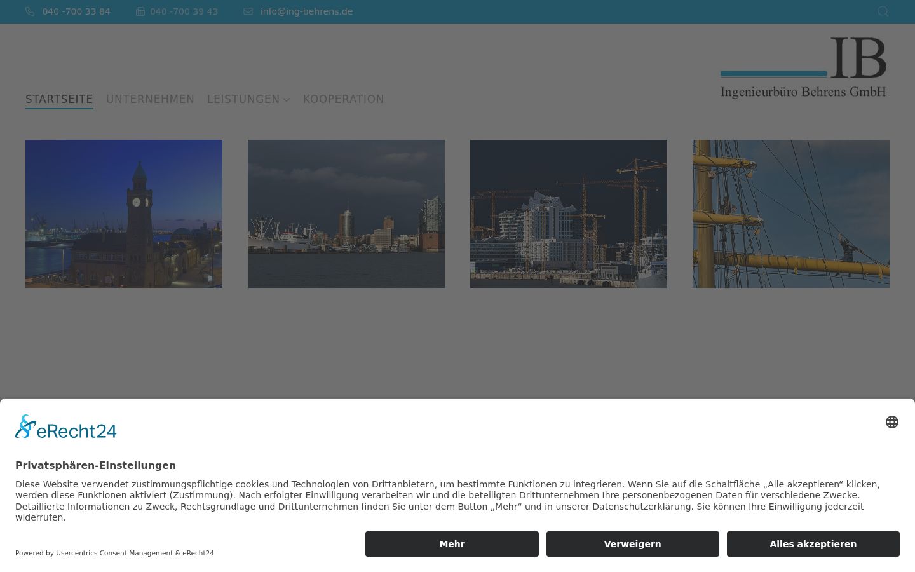Click the eRecht24 logo in consent banner
The height and width of the screenshot is (572, 915).
click(66, 427)
